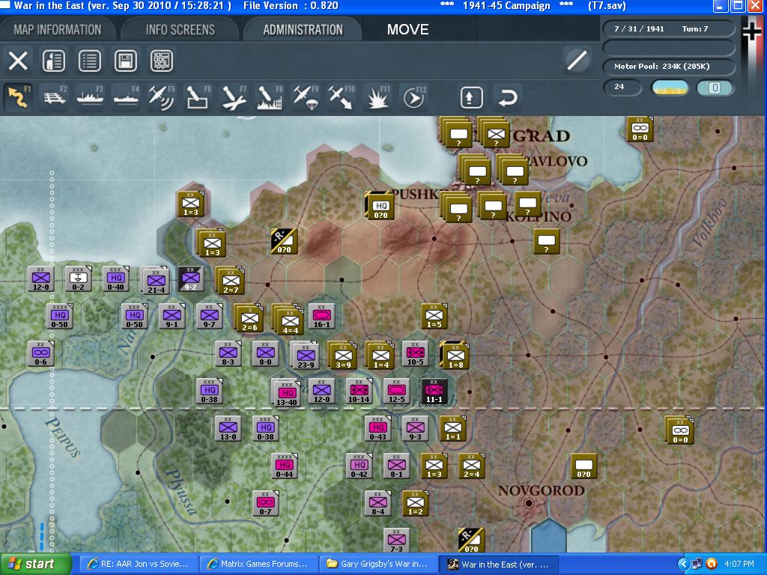
Task: Select the 0-2 airbase unit counter
Action: pyautogui.click(x=78, y=279)
